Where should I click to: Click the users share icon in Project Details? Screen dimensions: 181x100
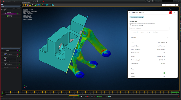click(174, 13)
